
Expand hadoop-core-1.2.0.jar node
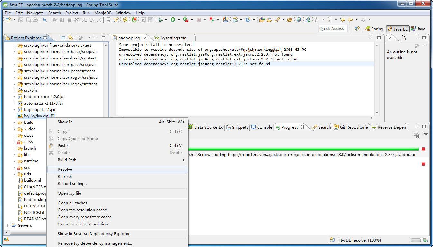[14, 97]
